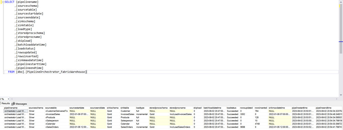Select the rowsupdated column header

pos(247,108)
